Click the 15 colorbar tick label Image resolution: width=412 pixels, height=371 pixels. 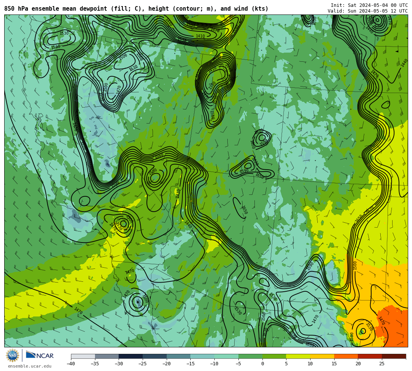(334, 364)
